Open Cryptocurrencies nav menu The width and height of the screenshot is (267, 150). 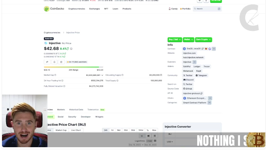click(x=77, y=9)
